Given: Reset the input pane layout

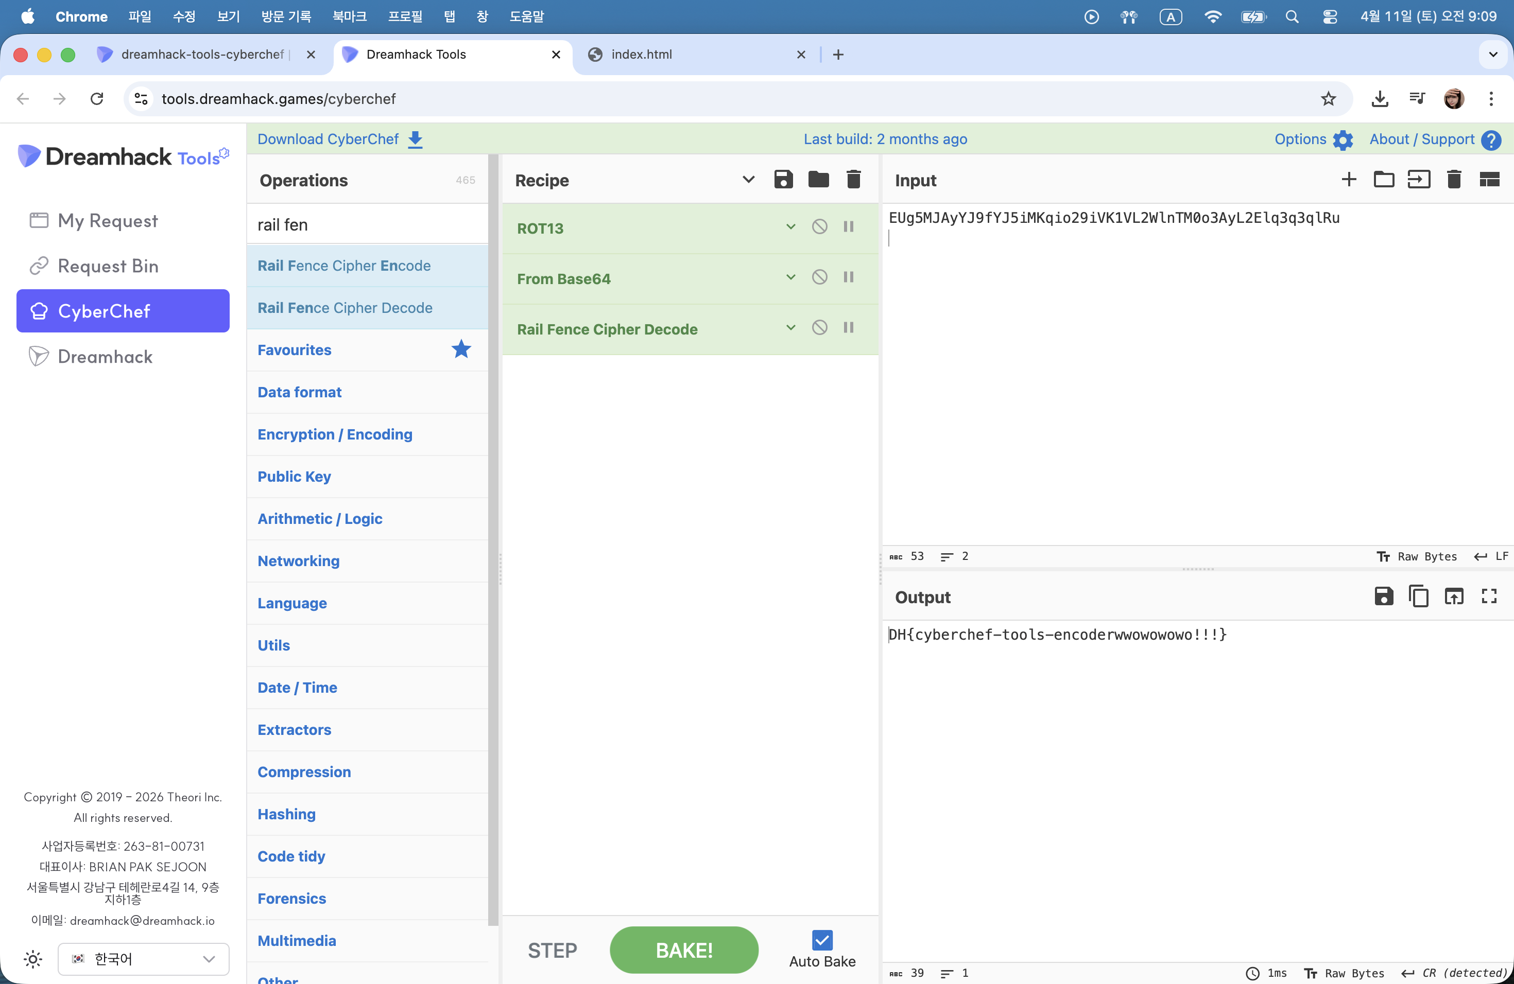Looking at the screenshot, I should (1489, 180).
